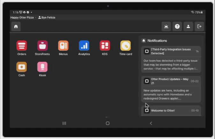The width and height of the screenshot is (215, 139).
Task: Open the user profile icon
Action: pyautogui.click(x=188, y=26)
